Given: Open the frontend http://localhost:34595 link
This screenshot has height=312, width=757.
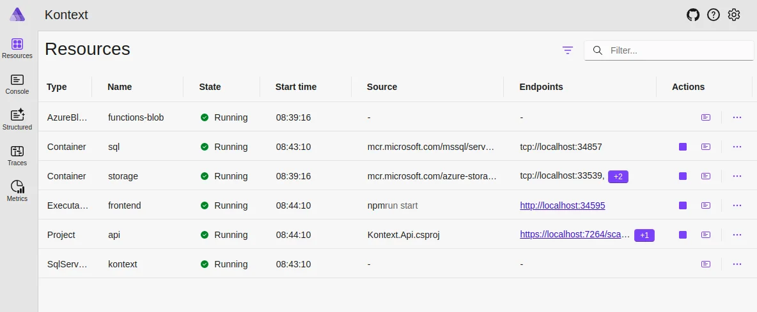Looking at the screenshot, I should tap(562, 205).
